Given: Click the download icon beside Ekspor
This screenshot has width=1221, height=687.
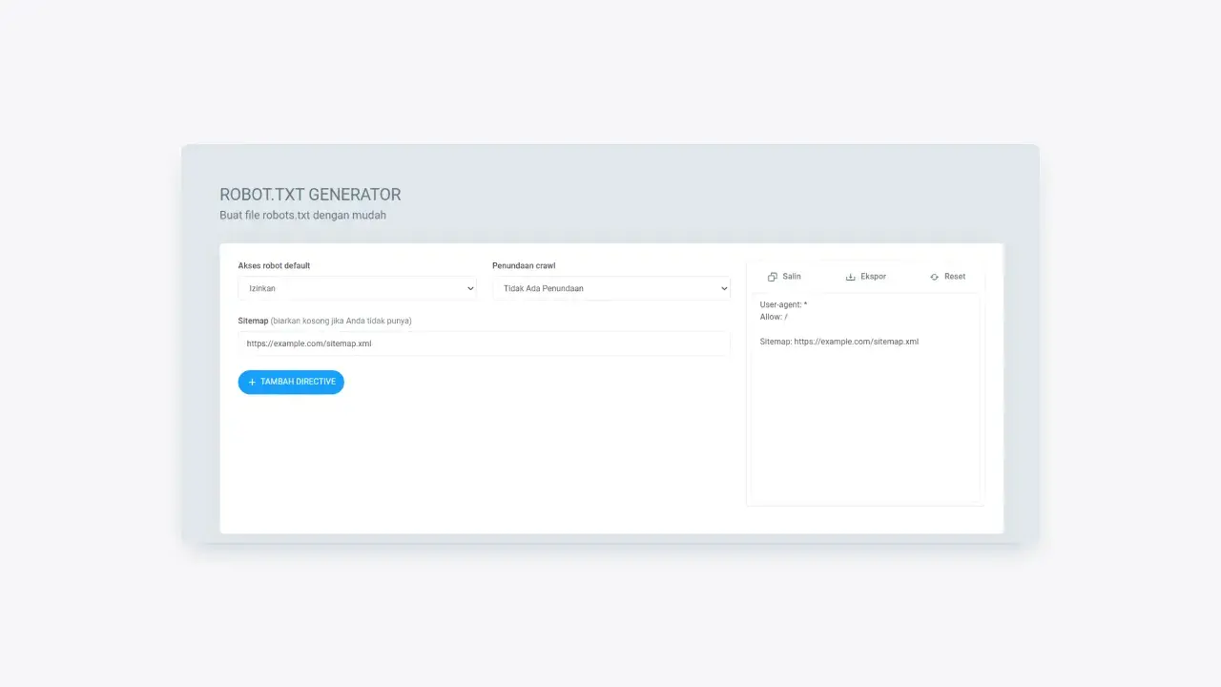Looking at the screenshot, I should coord(850,277).
